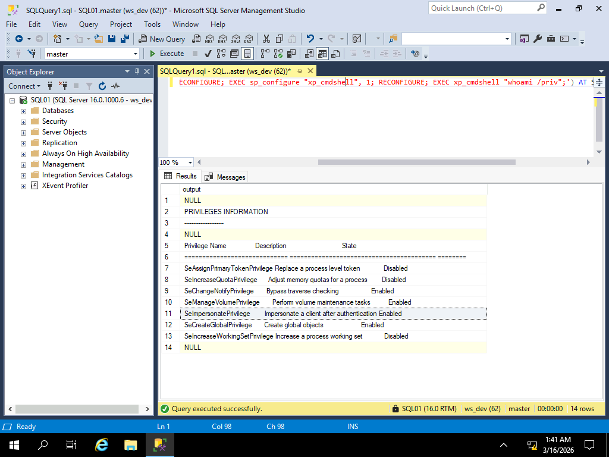Open the Properties wrench icon
The image size is (609, 457).
tap(538, 39)
